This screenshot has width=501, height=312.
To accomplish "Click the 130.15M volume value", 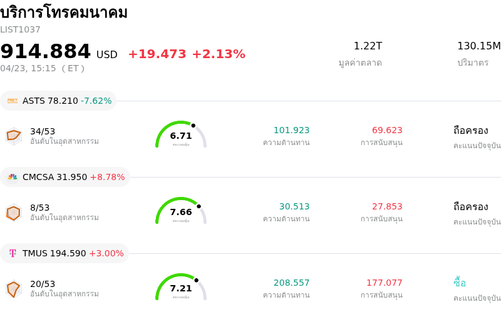I will pos(478,46).
